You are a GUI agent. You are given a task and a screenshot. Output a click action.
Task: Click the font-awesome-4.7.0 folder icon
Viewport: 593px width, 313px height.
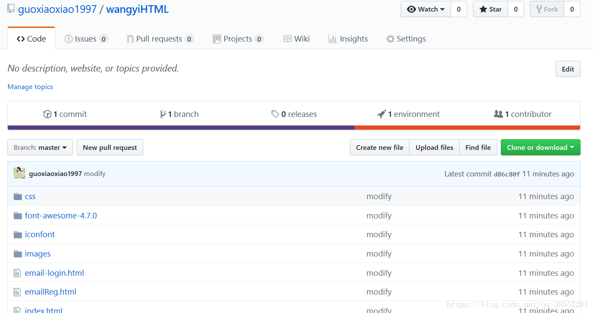coord(18,215)
